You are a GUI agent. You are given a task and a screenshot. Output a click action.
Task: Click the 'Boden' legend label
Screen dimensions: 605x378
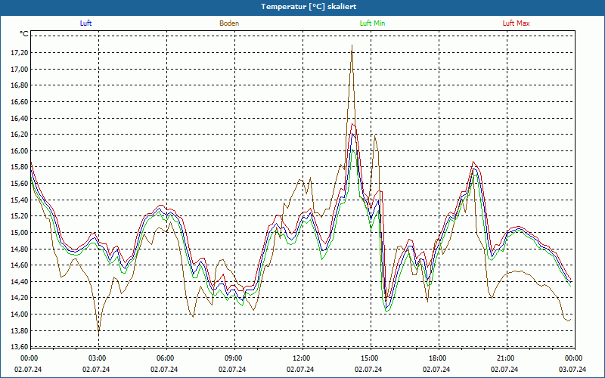(229, 23)
